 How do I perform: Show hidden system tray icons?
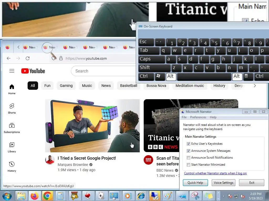click(223, 196)
